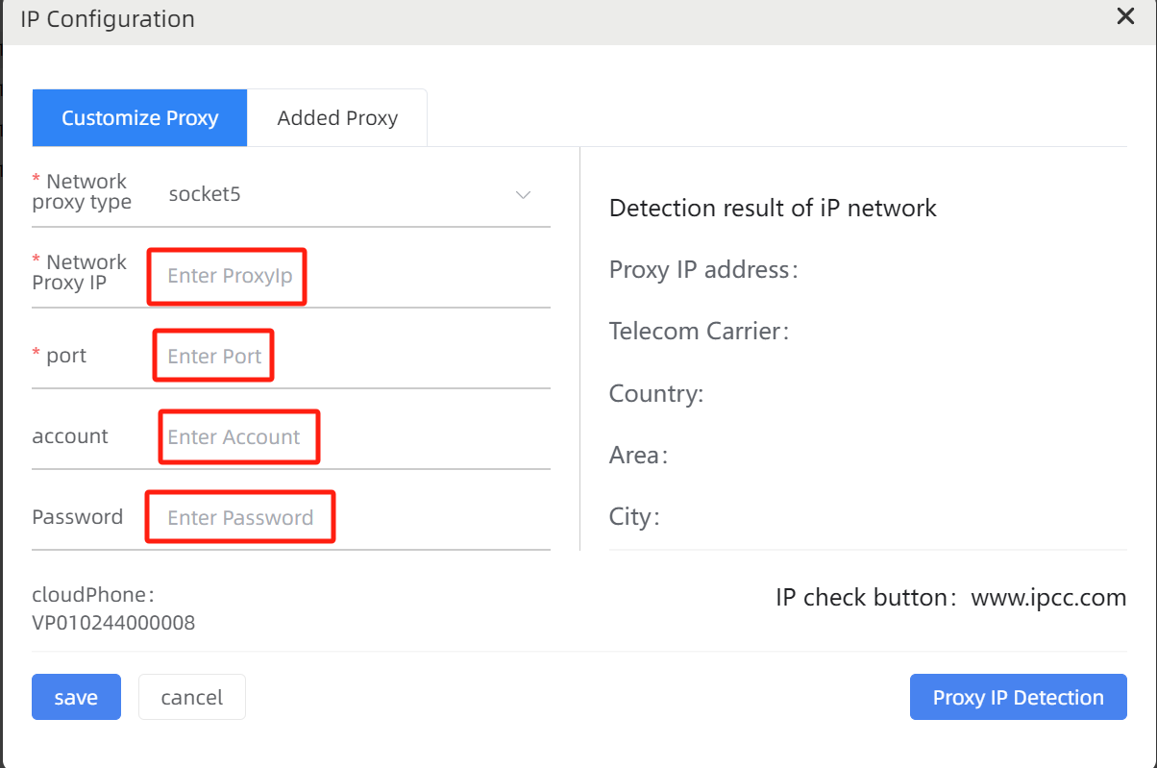1157x768 pixels.
Task: Click the Detection result of iP network heading
Action: pos(773,209)
